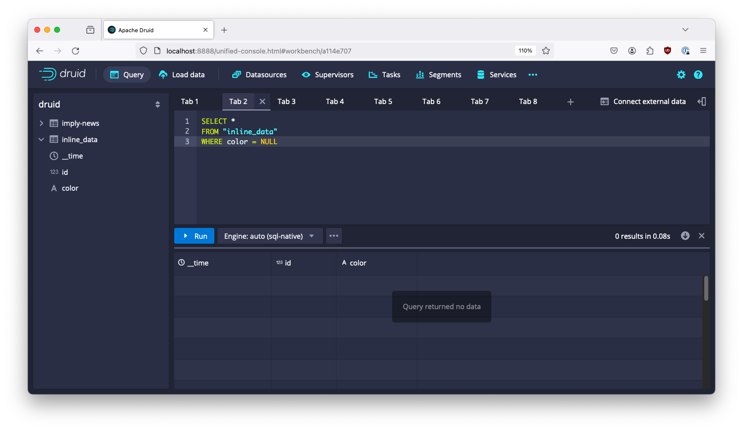The width and height of the screenshot is (743, 431).
Task: Switch to Tab 5
Action: pyautogui.click(x=383, y=102)
